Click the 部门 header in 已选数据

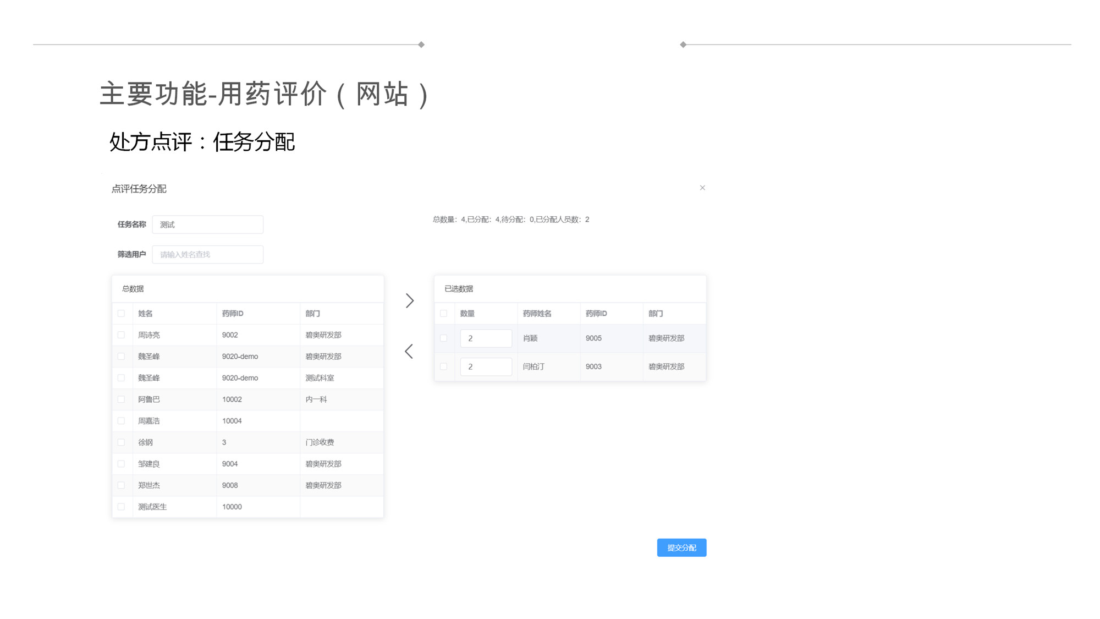pyautogui.click(x=655, y=314)
